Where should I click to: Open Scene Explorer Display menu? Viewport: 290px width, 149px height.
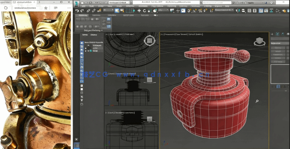[94, 35]
